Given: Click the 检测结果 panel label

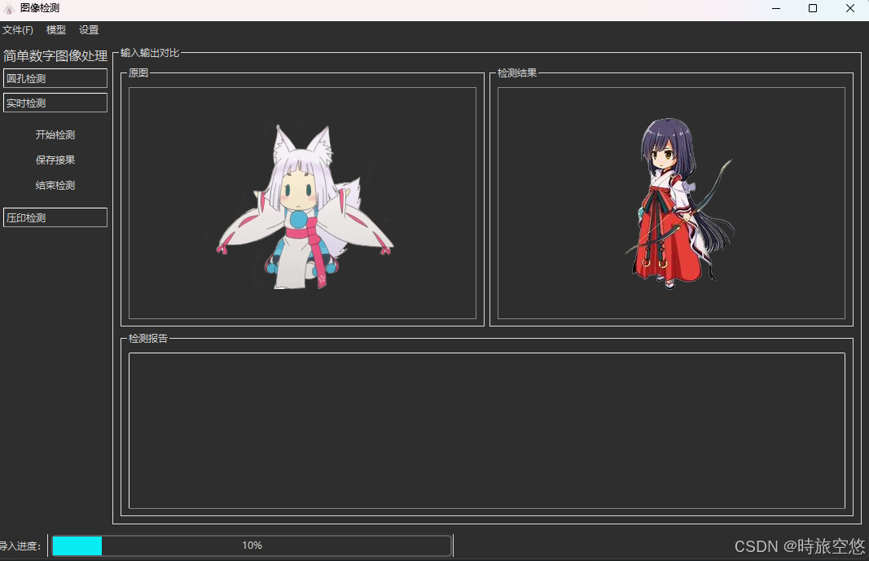Looking at the screenshot, I should pos(517,72).
